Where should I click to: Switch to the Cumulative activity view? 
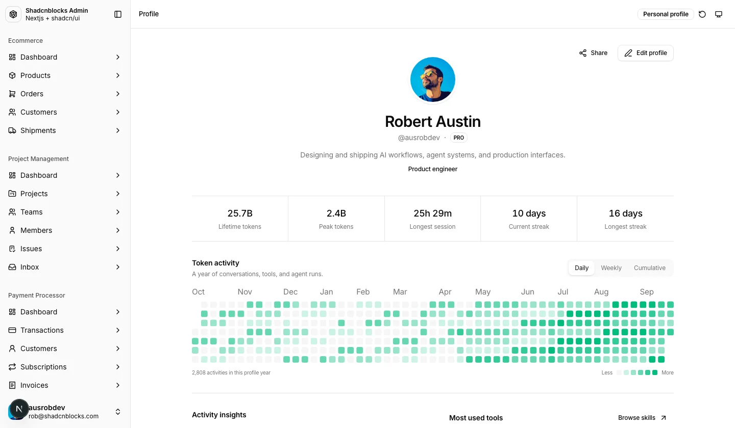click(x=650, y=268)
